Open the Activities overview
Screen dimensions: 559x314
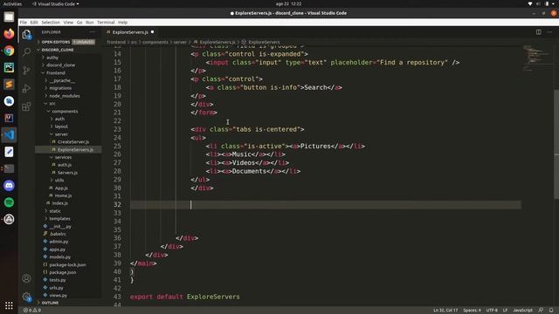click(x=12, y=3)
